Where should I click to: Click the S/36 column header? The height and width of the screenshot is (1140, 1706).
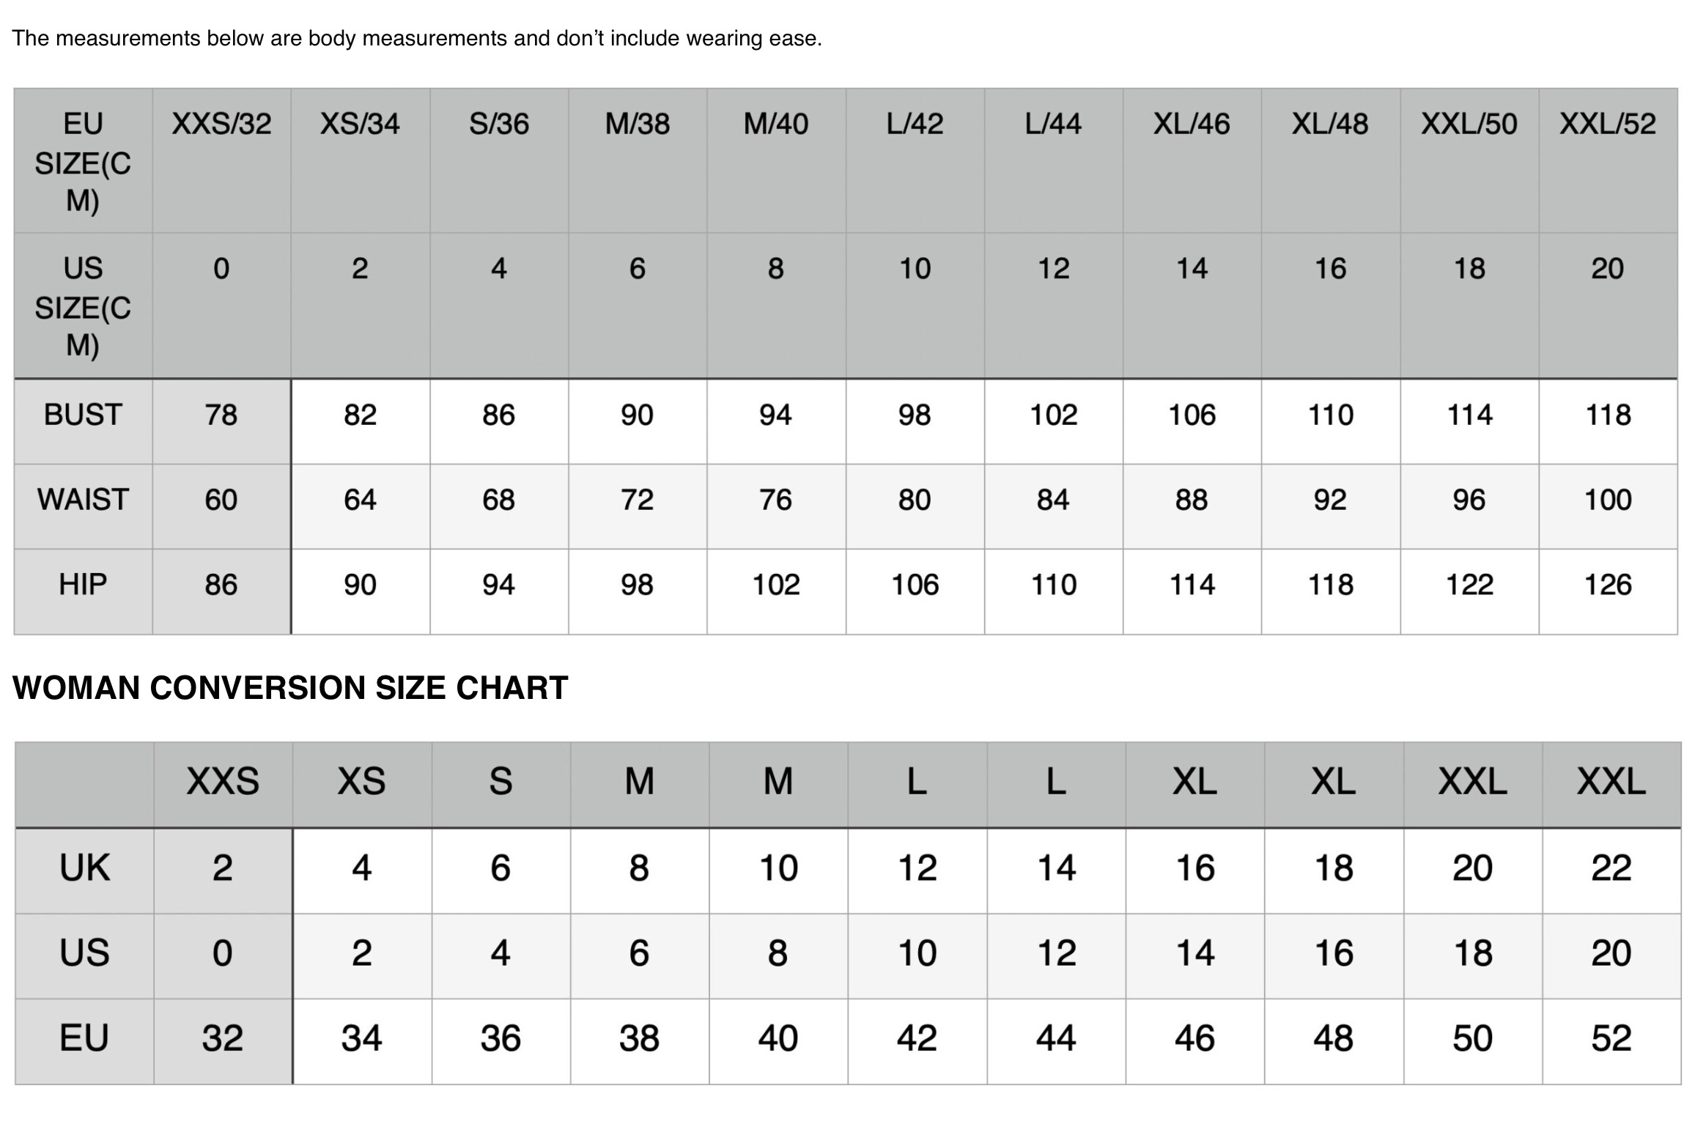click(499, 124)
